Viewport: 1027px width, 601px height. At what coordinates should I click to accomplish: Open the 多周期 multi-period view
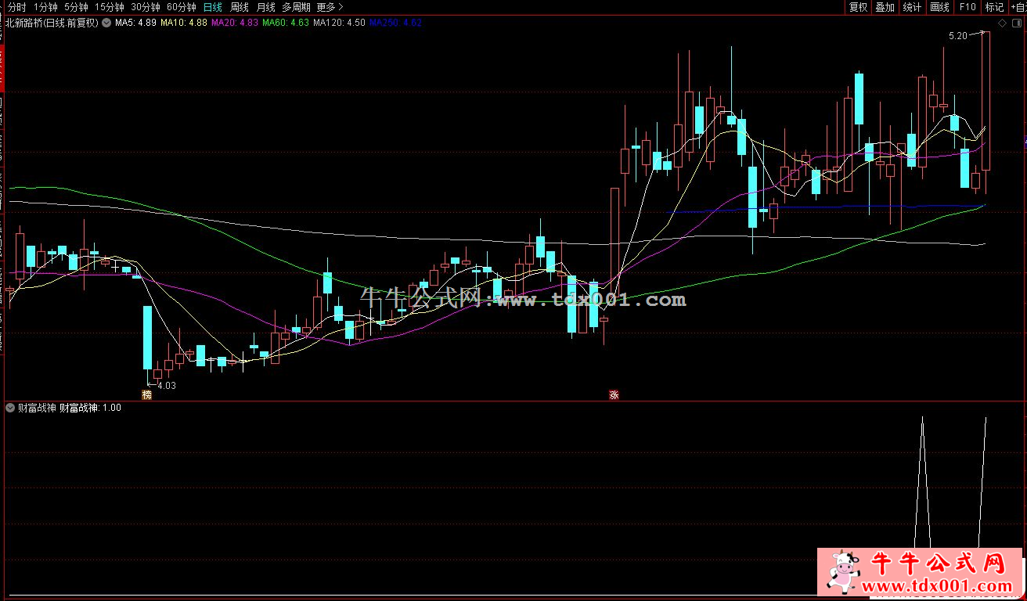[x=296, y=7]
